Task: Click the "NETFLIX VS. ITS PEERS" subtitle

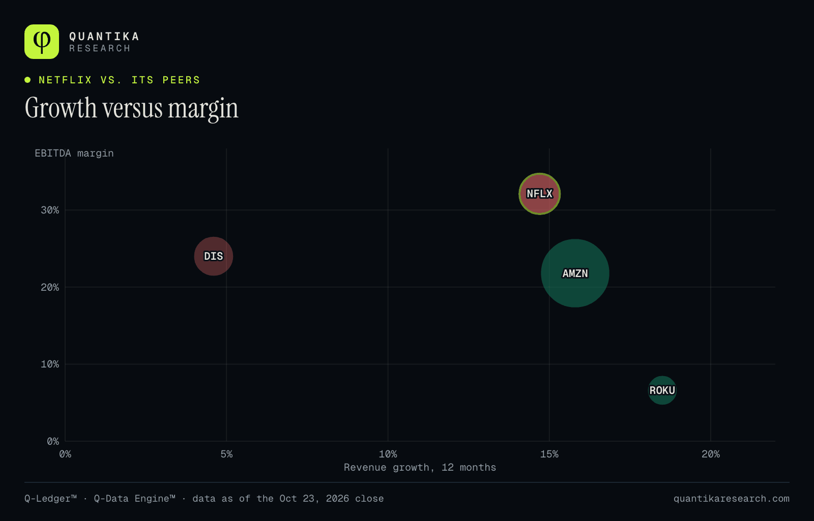Action: click(x=120, y=80)
